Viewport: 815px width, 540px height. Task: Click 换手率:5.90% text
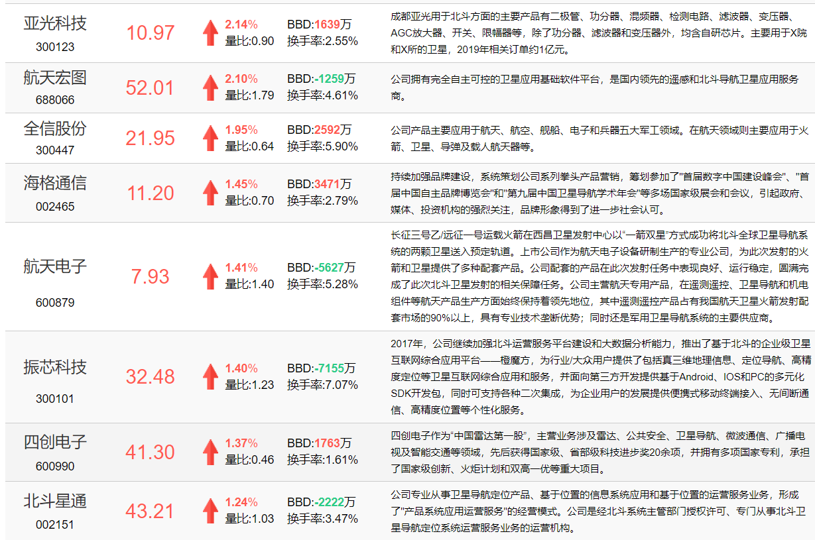coord(323,146)
